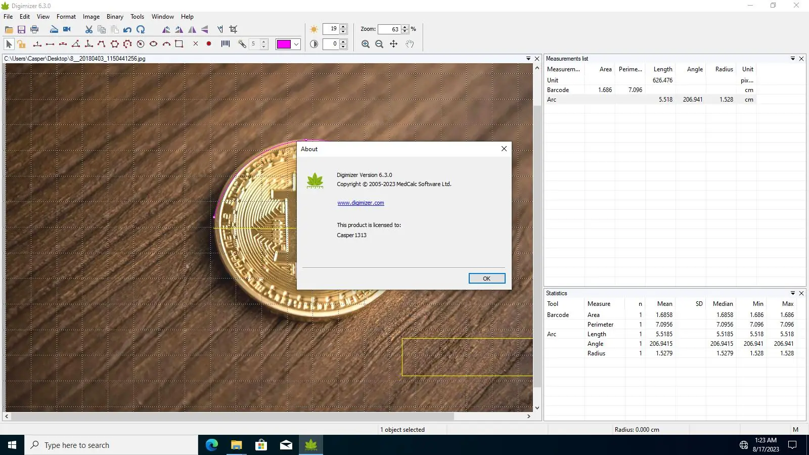809x455 pixels.
Task: Choose the Angle measurement tool
Action: pyautogui.click(x=76, y=44)
